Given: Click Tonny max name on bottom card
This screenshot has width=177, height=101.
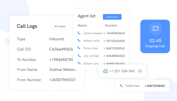Looking at the screenshot, I should point(132,86).
